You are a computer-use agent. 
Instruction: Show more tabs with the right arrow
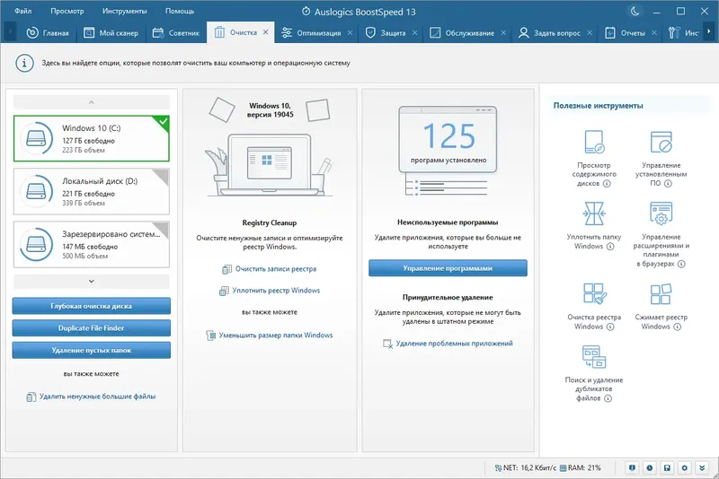pyautogui.click(x=709, y=32)
